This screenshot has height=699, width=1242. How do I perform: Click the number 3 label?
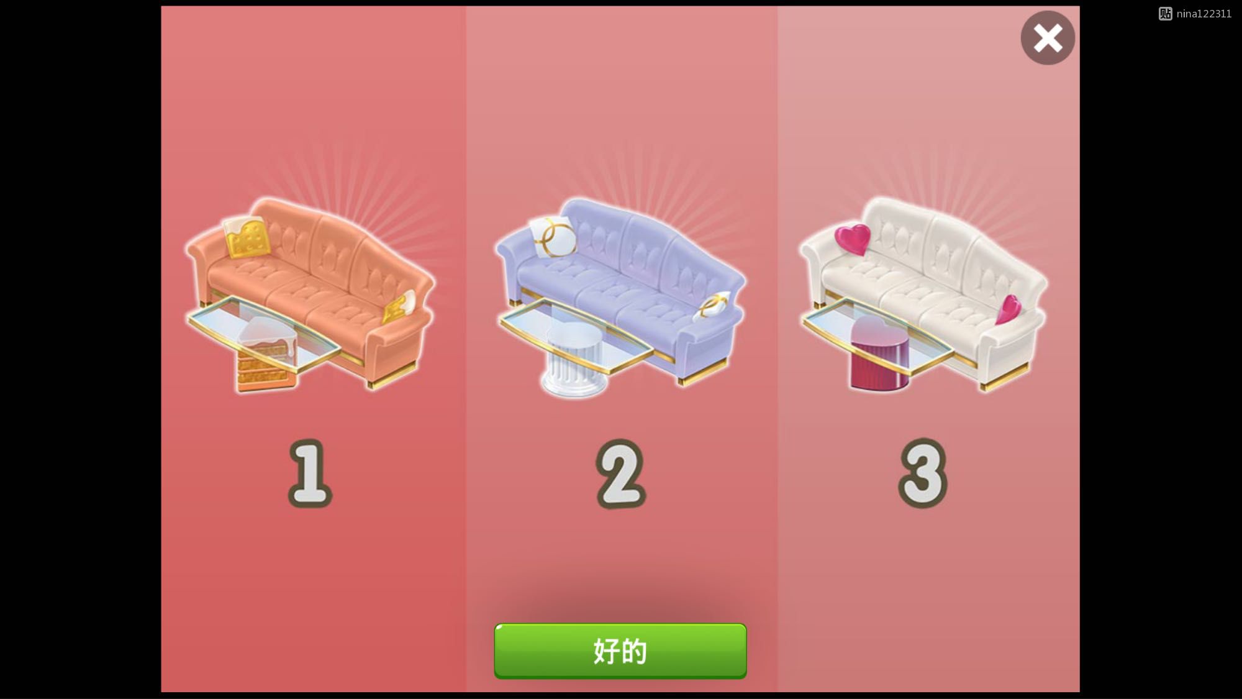click(923, 473)
